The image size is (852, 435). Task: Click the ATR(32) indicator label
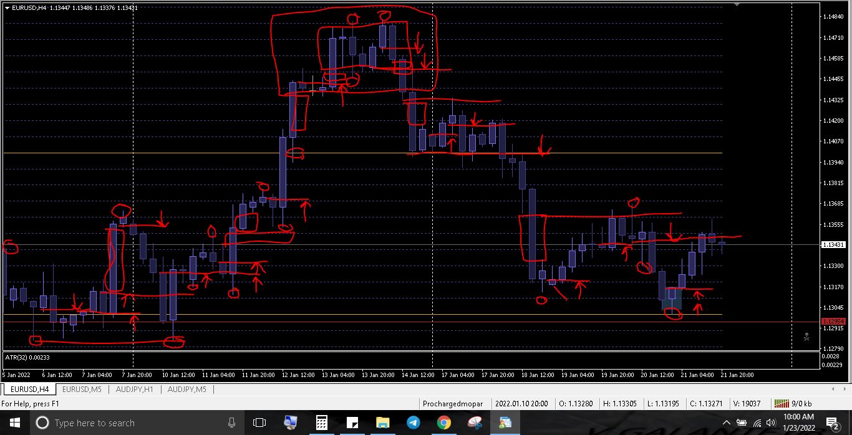click(27, 358)
